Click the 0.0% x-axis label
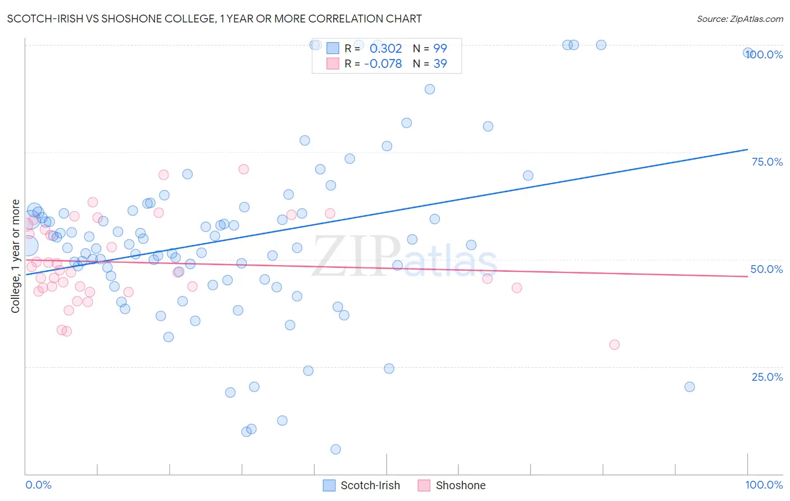This screenshot has width=790, height=501. tap(38, 485)
